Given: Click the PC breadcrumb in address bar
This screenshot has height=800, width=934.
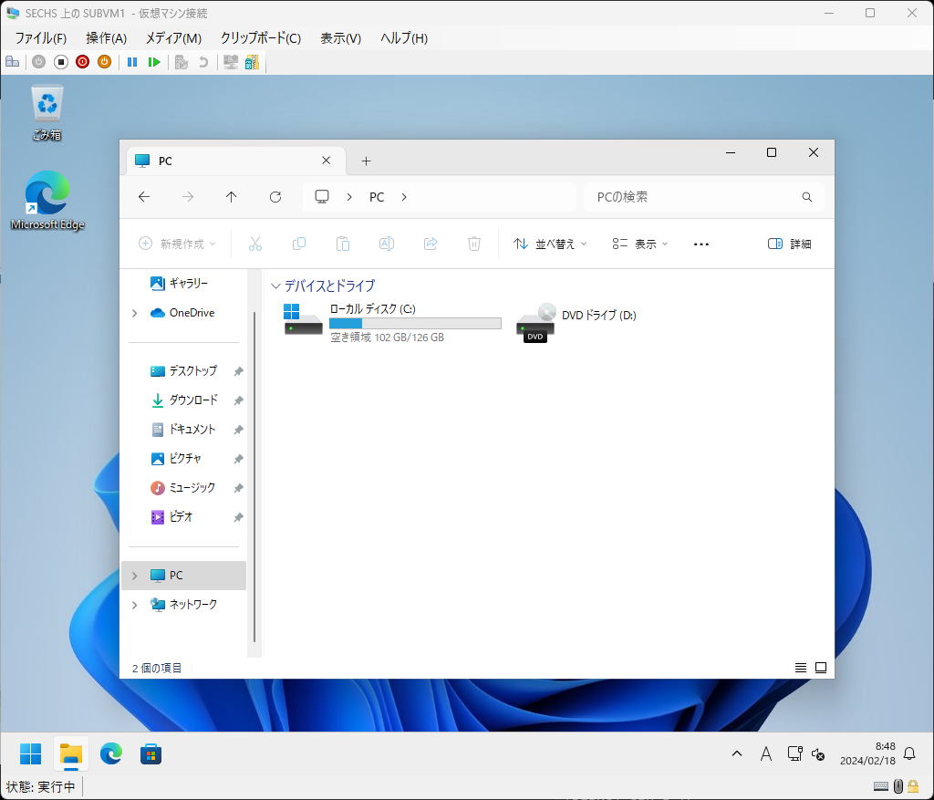Looking at the screenshot, I should point(377,197).
